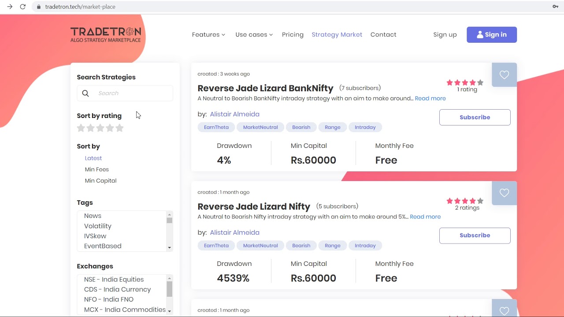Subscribe to Reverse Jade Lizard BankNifty
The width and height of the screenshot is (564, 317).
click(475, 118)
